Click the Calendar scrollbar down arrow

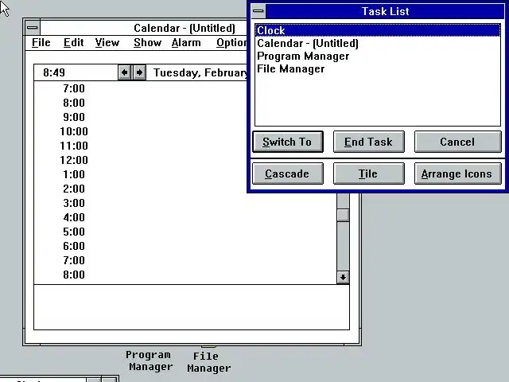pos(343,278)
